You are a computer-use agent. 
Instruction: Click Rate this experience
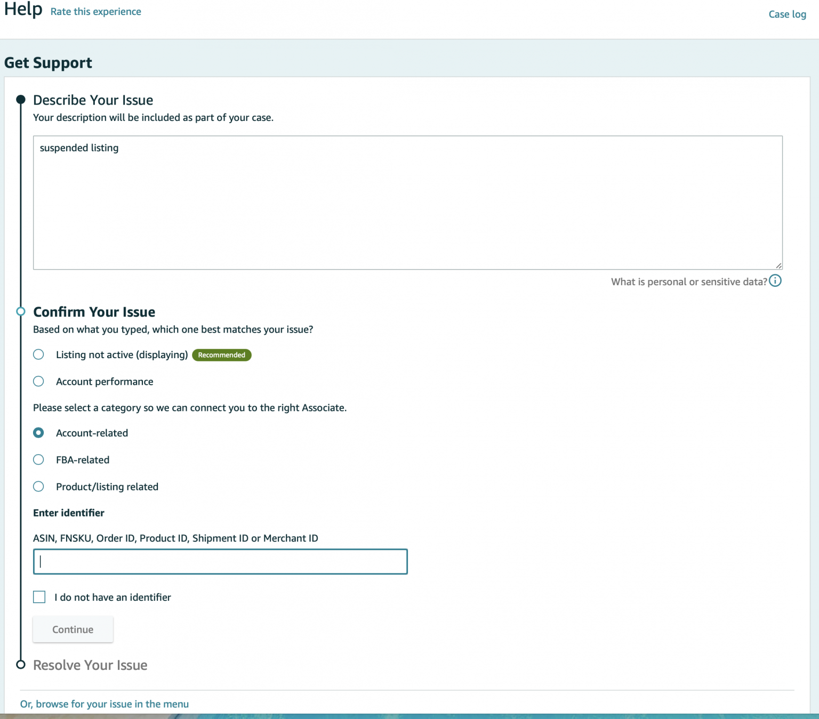click(x=95, y=11)
